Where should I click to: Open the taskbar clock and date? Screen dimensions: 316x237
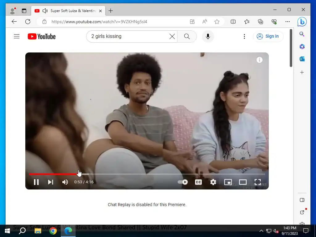pyautogui.click(x=289, y=231)
